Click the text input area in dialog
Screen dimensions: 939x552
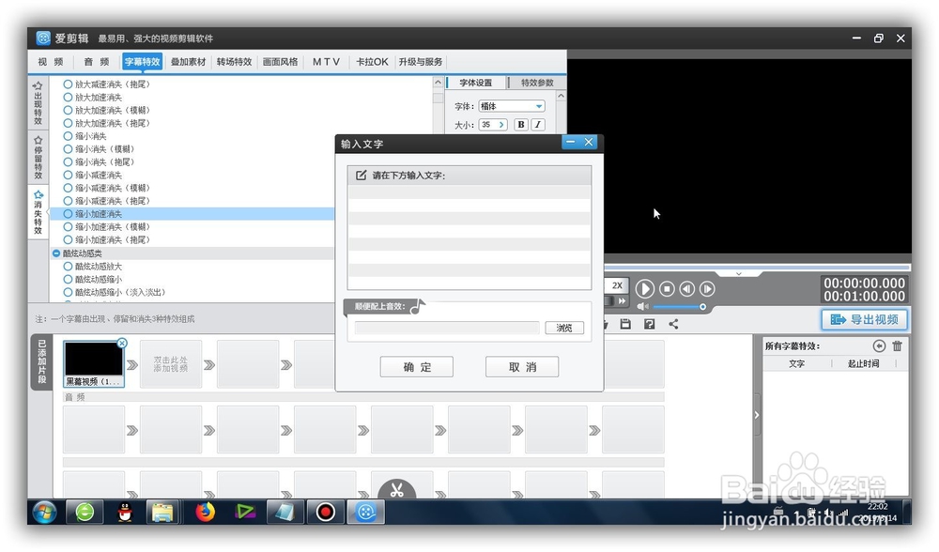(469, 237)
